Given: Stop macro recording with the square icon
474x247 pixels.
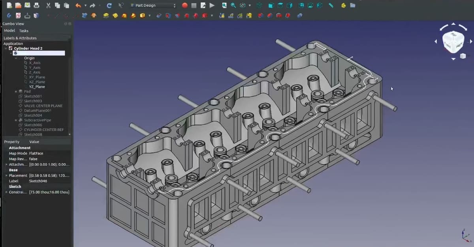Looking at the screenshot, I should point(194,6).
